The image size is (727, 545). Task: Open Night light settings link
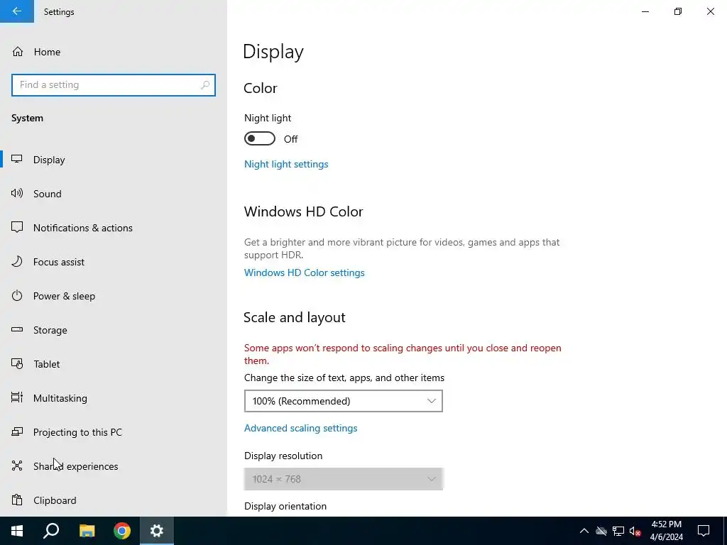click(286, 164)
